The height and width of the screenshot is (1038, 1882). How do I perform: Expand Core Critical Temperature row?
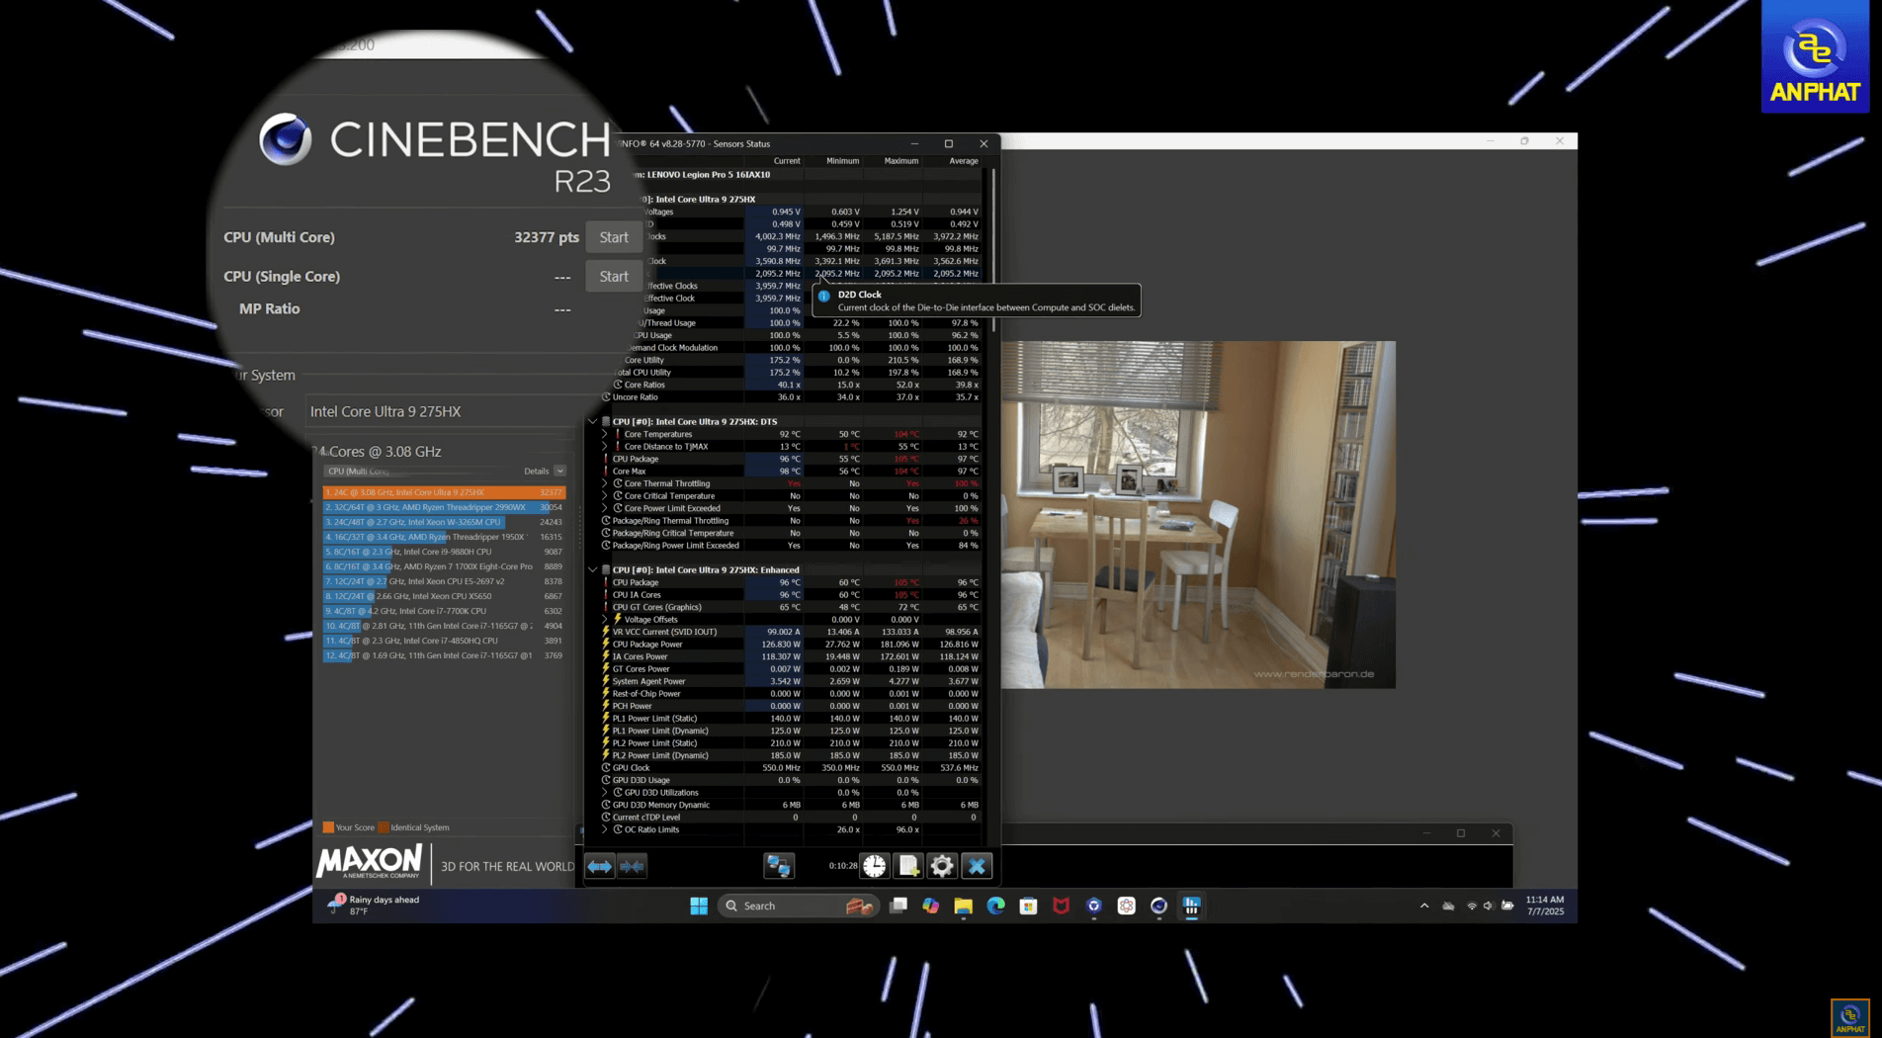coord(605,495)
